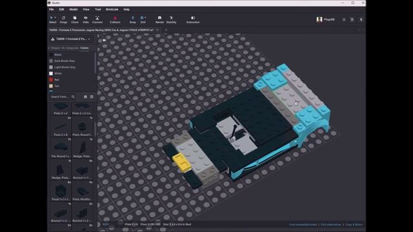Toggle Collision detection

(115, 19)
